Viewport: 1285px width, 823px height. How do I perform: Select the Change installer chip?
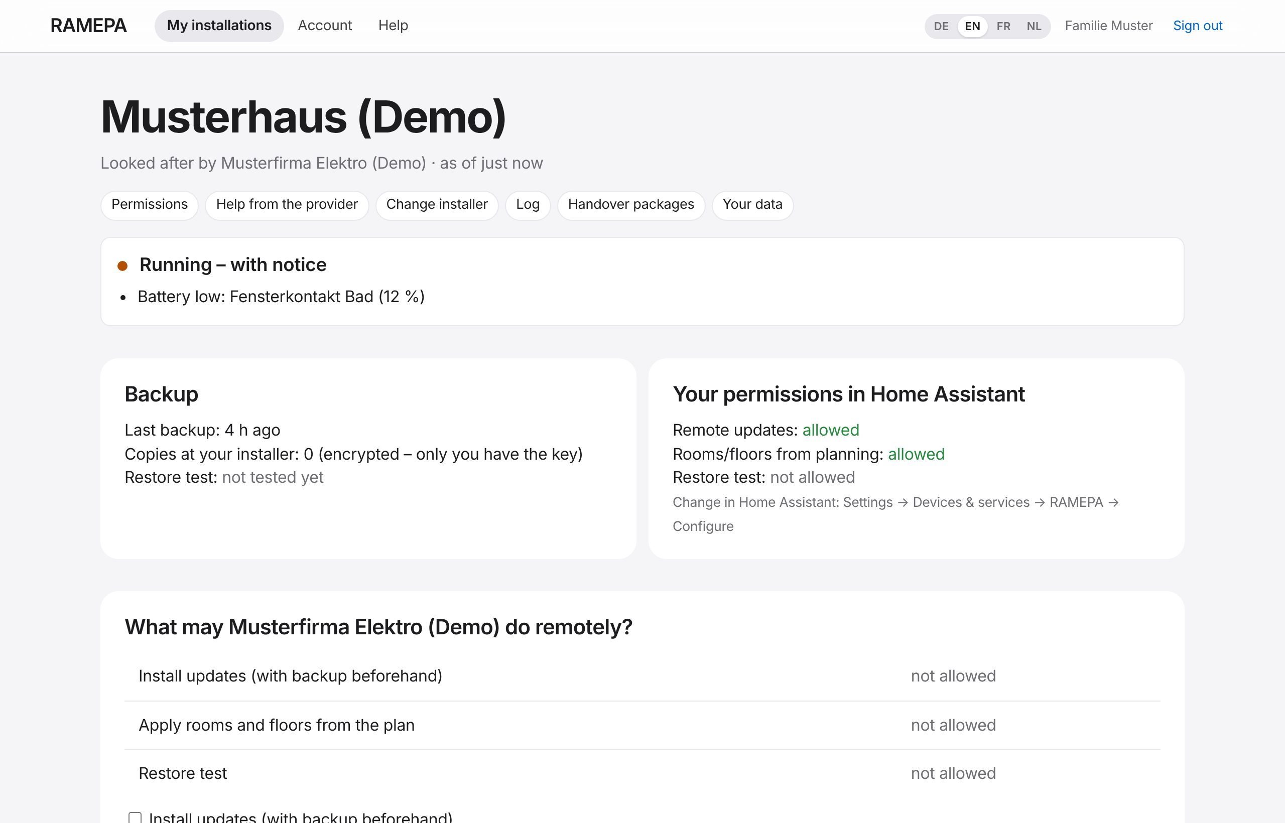[x=437, y=205]
